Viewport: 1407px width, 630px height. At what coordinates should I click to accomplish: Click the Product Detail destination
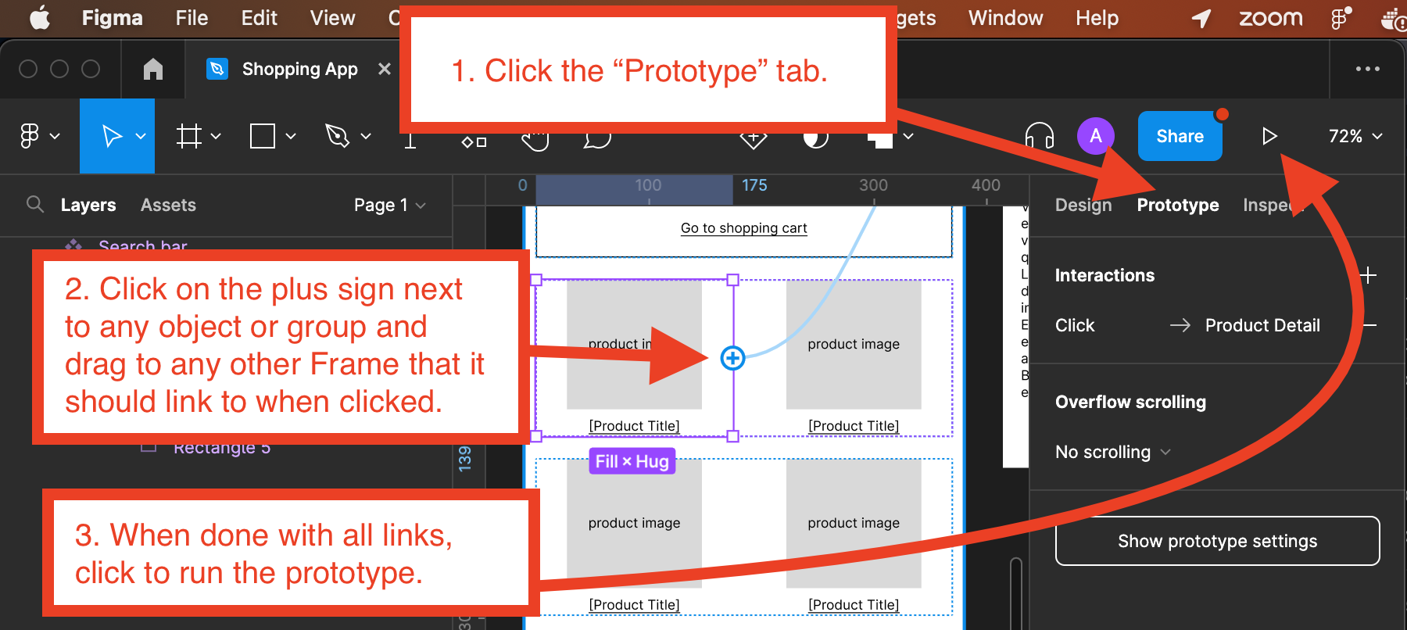tap(1262, 325)
